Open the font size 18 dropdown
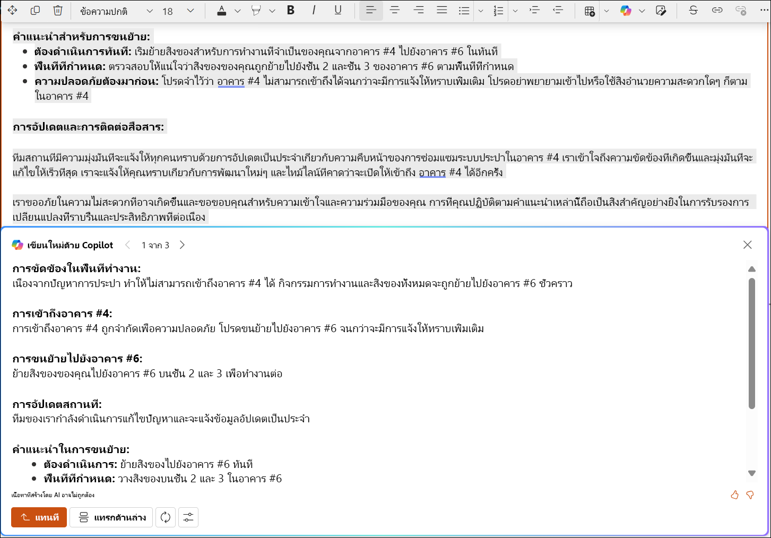This screenshot has height=538, width=771. pos(178,11)
